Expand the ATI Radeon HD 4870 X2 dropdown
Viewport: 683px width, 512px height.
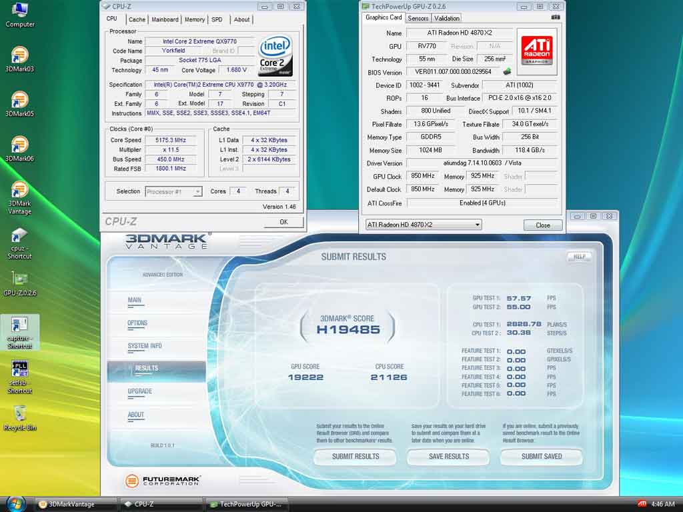424,225
